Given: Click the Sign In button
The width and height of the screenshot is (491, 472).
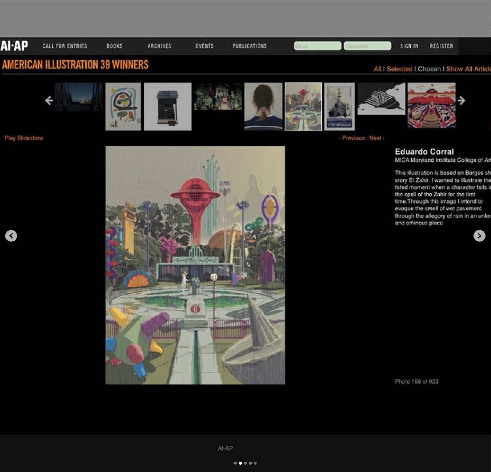Looking at the screenshot, I should [409, 46].
